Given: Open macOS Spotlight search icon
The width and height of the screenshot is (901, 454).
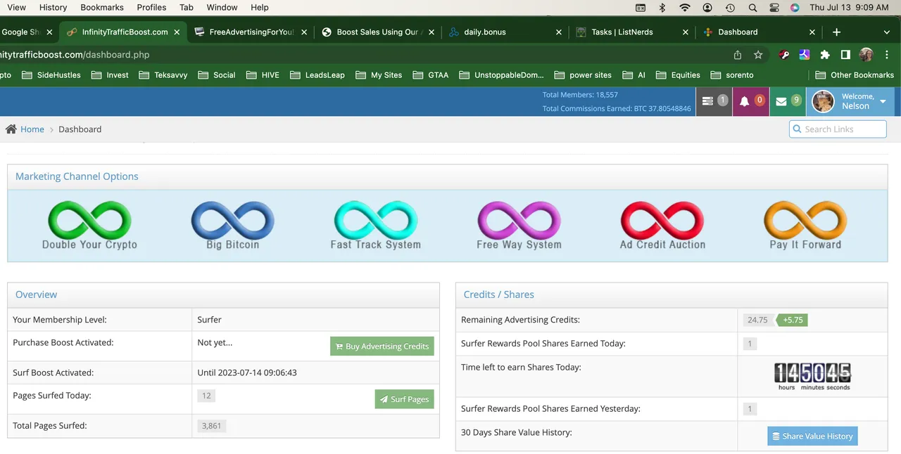Looking at the screenshot, I should [x=752, y=8].
